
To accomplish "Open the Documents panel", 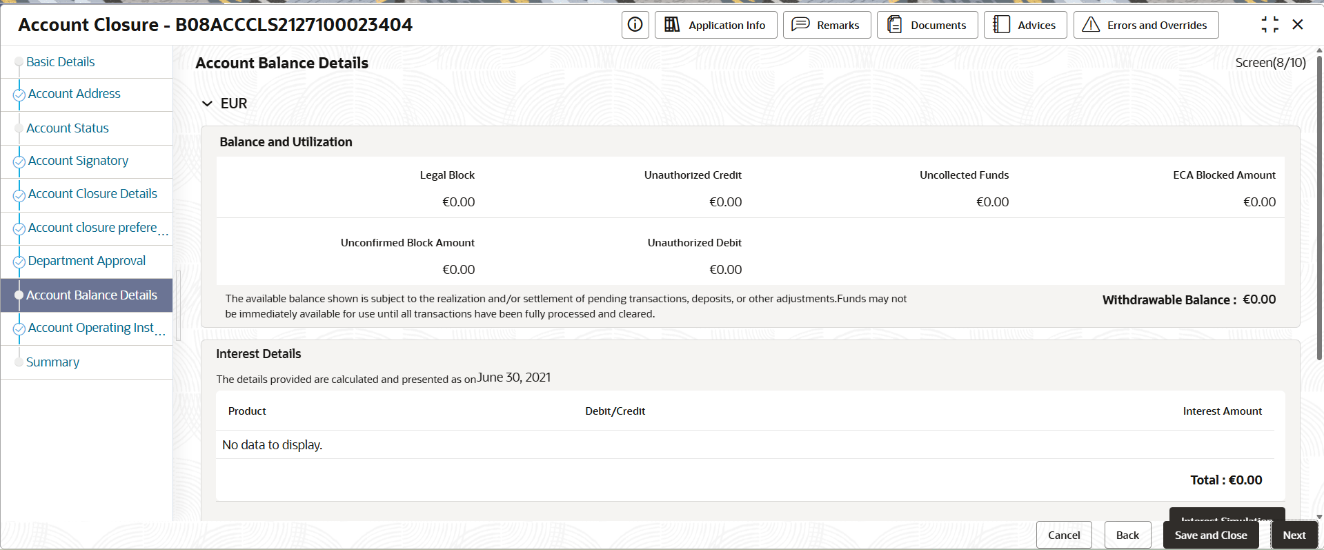I will coord(927,25).
